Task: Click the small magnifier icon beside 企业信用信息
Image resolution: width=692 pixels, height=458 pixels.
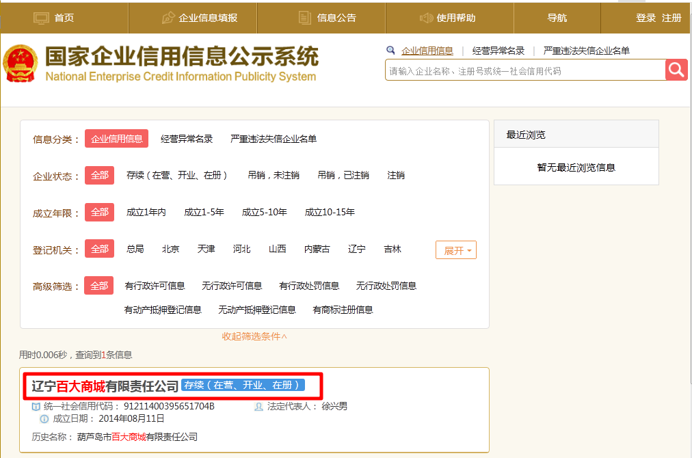Action: 390,51
